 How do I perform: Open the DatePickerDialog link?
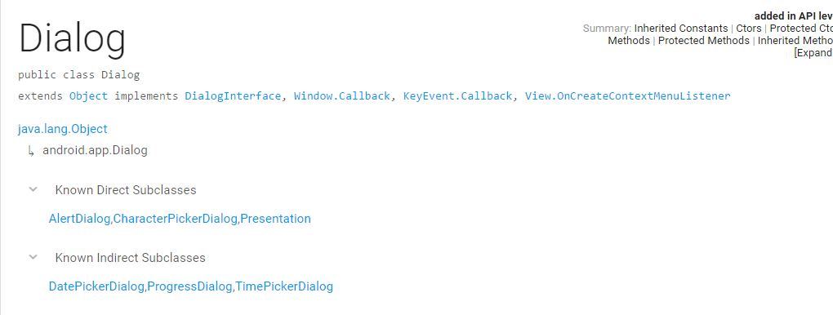96,287
